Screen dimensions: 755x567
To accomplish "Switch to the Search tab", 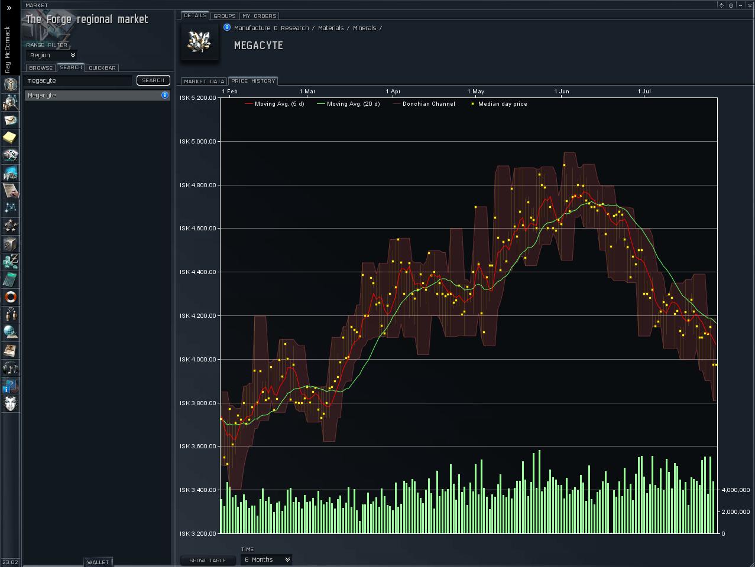I will (x=71, y=67).
